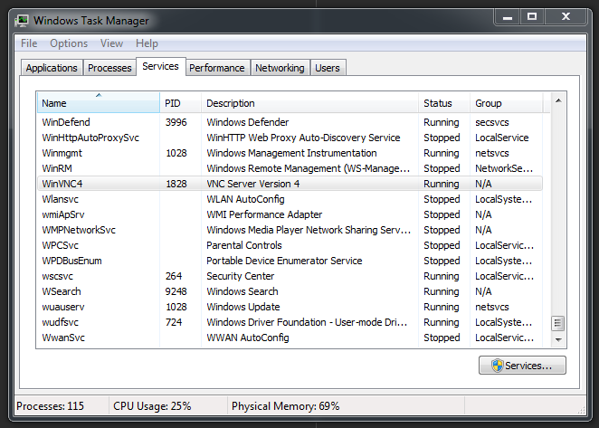Viewport: 599px width, 428px height.
Task: Open the Services... button
Action: tap(522, 366)
